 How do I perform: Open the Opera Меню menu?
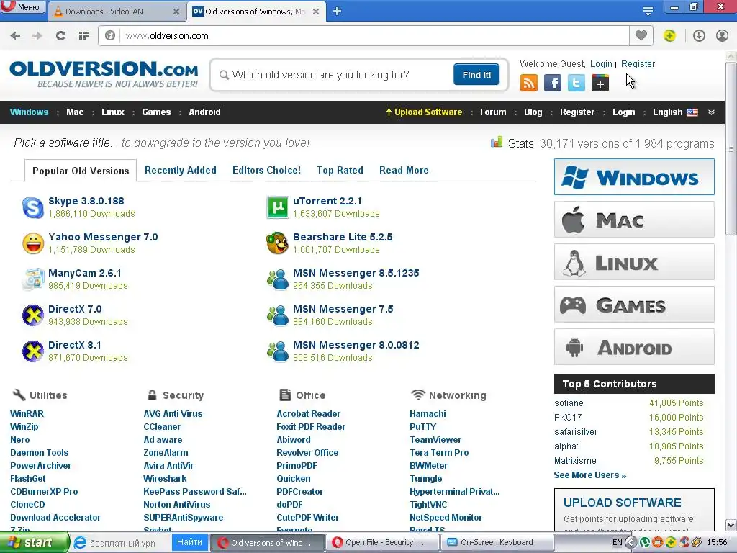pyautogui.click(x=23, y=6)
